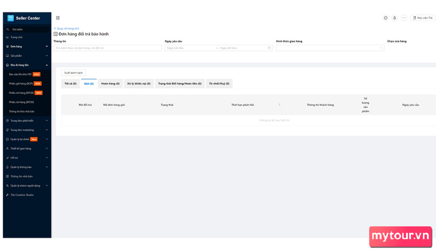Click the Hỗ trợ phone icon
Screen dimensions: 436x252
[x=7, y=158]
